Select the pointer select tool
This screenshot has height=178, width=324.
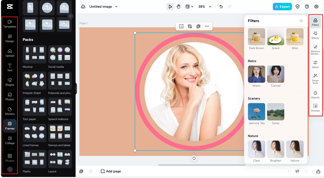(170, 7)
